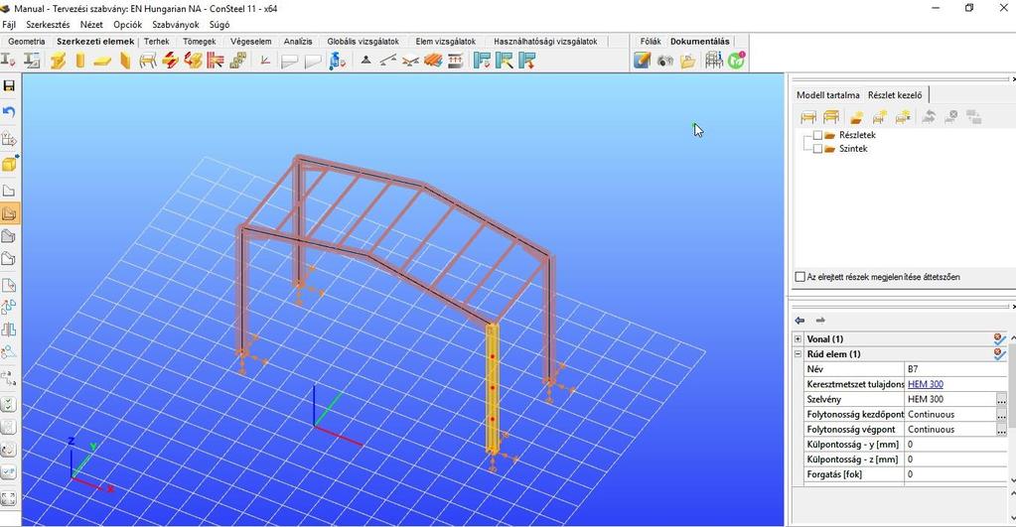Screen dimensions: 1016x527
Task: Click the Külpontosság - z [mm] value field
Action: [x=956, y=460]
